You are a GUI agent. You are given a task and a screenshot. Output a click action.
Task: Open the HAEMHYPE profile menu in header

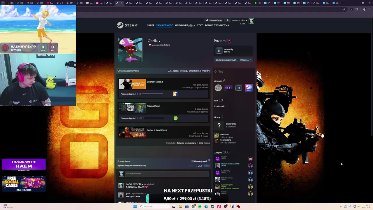tap(185, 25)
